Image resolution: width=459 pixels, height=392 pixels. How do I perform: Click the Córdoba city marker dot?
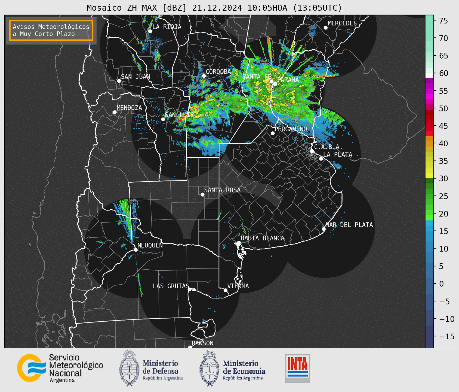[x=204, y=76]
